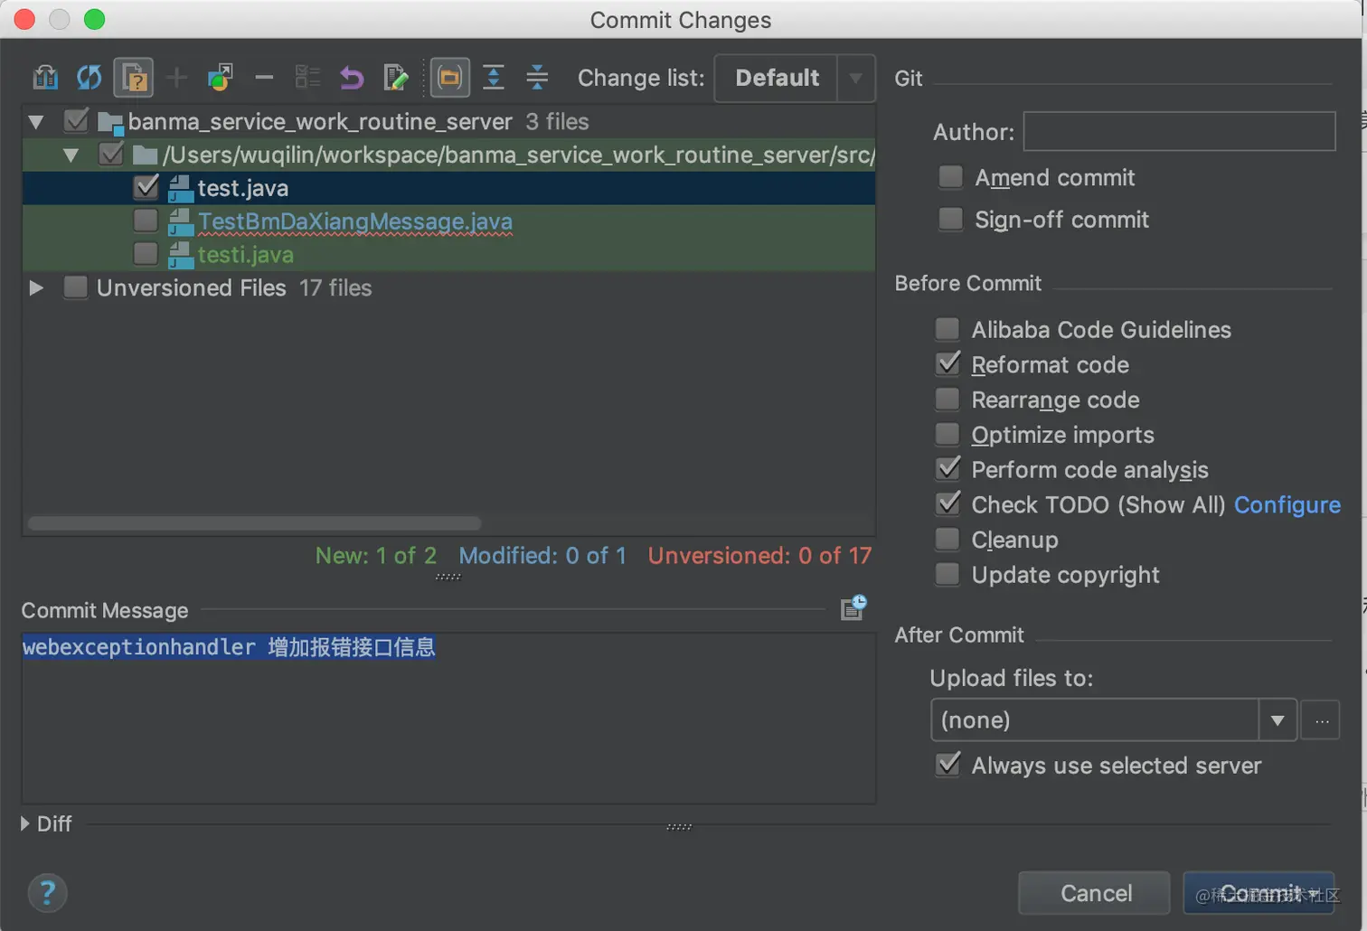This screenshot has height=931, width=1367.
Task: Click the Revert undo arrow icon
Action: pos(351,78)
